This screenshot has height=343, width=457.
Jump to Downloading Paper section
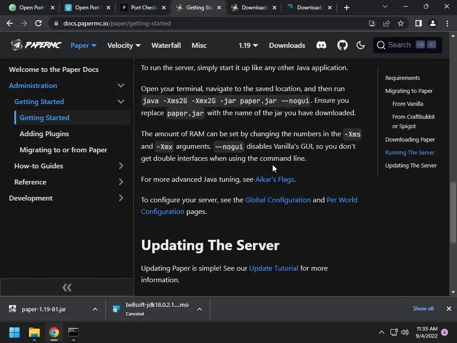click(x=410, y=139)
